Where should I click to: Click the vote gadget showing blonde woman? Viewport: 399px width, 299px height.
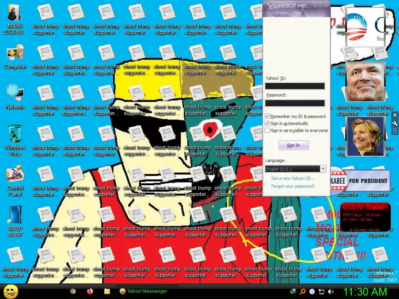[365, 136]
